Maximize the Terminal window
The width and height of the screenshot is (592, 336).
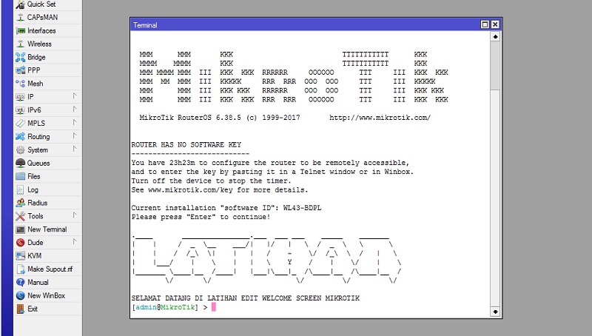coord(485,24)
